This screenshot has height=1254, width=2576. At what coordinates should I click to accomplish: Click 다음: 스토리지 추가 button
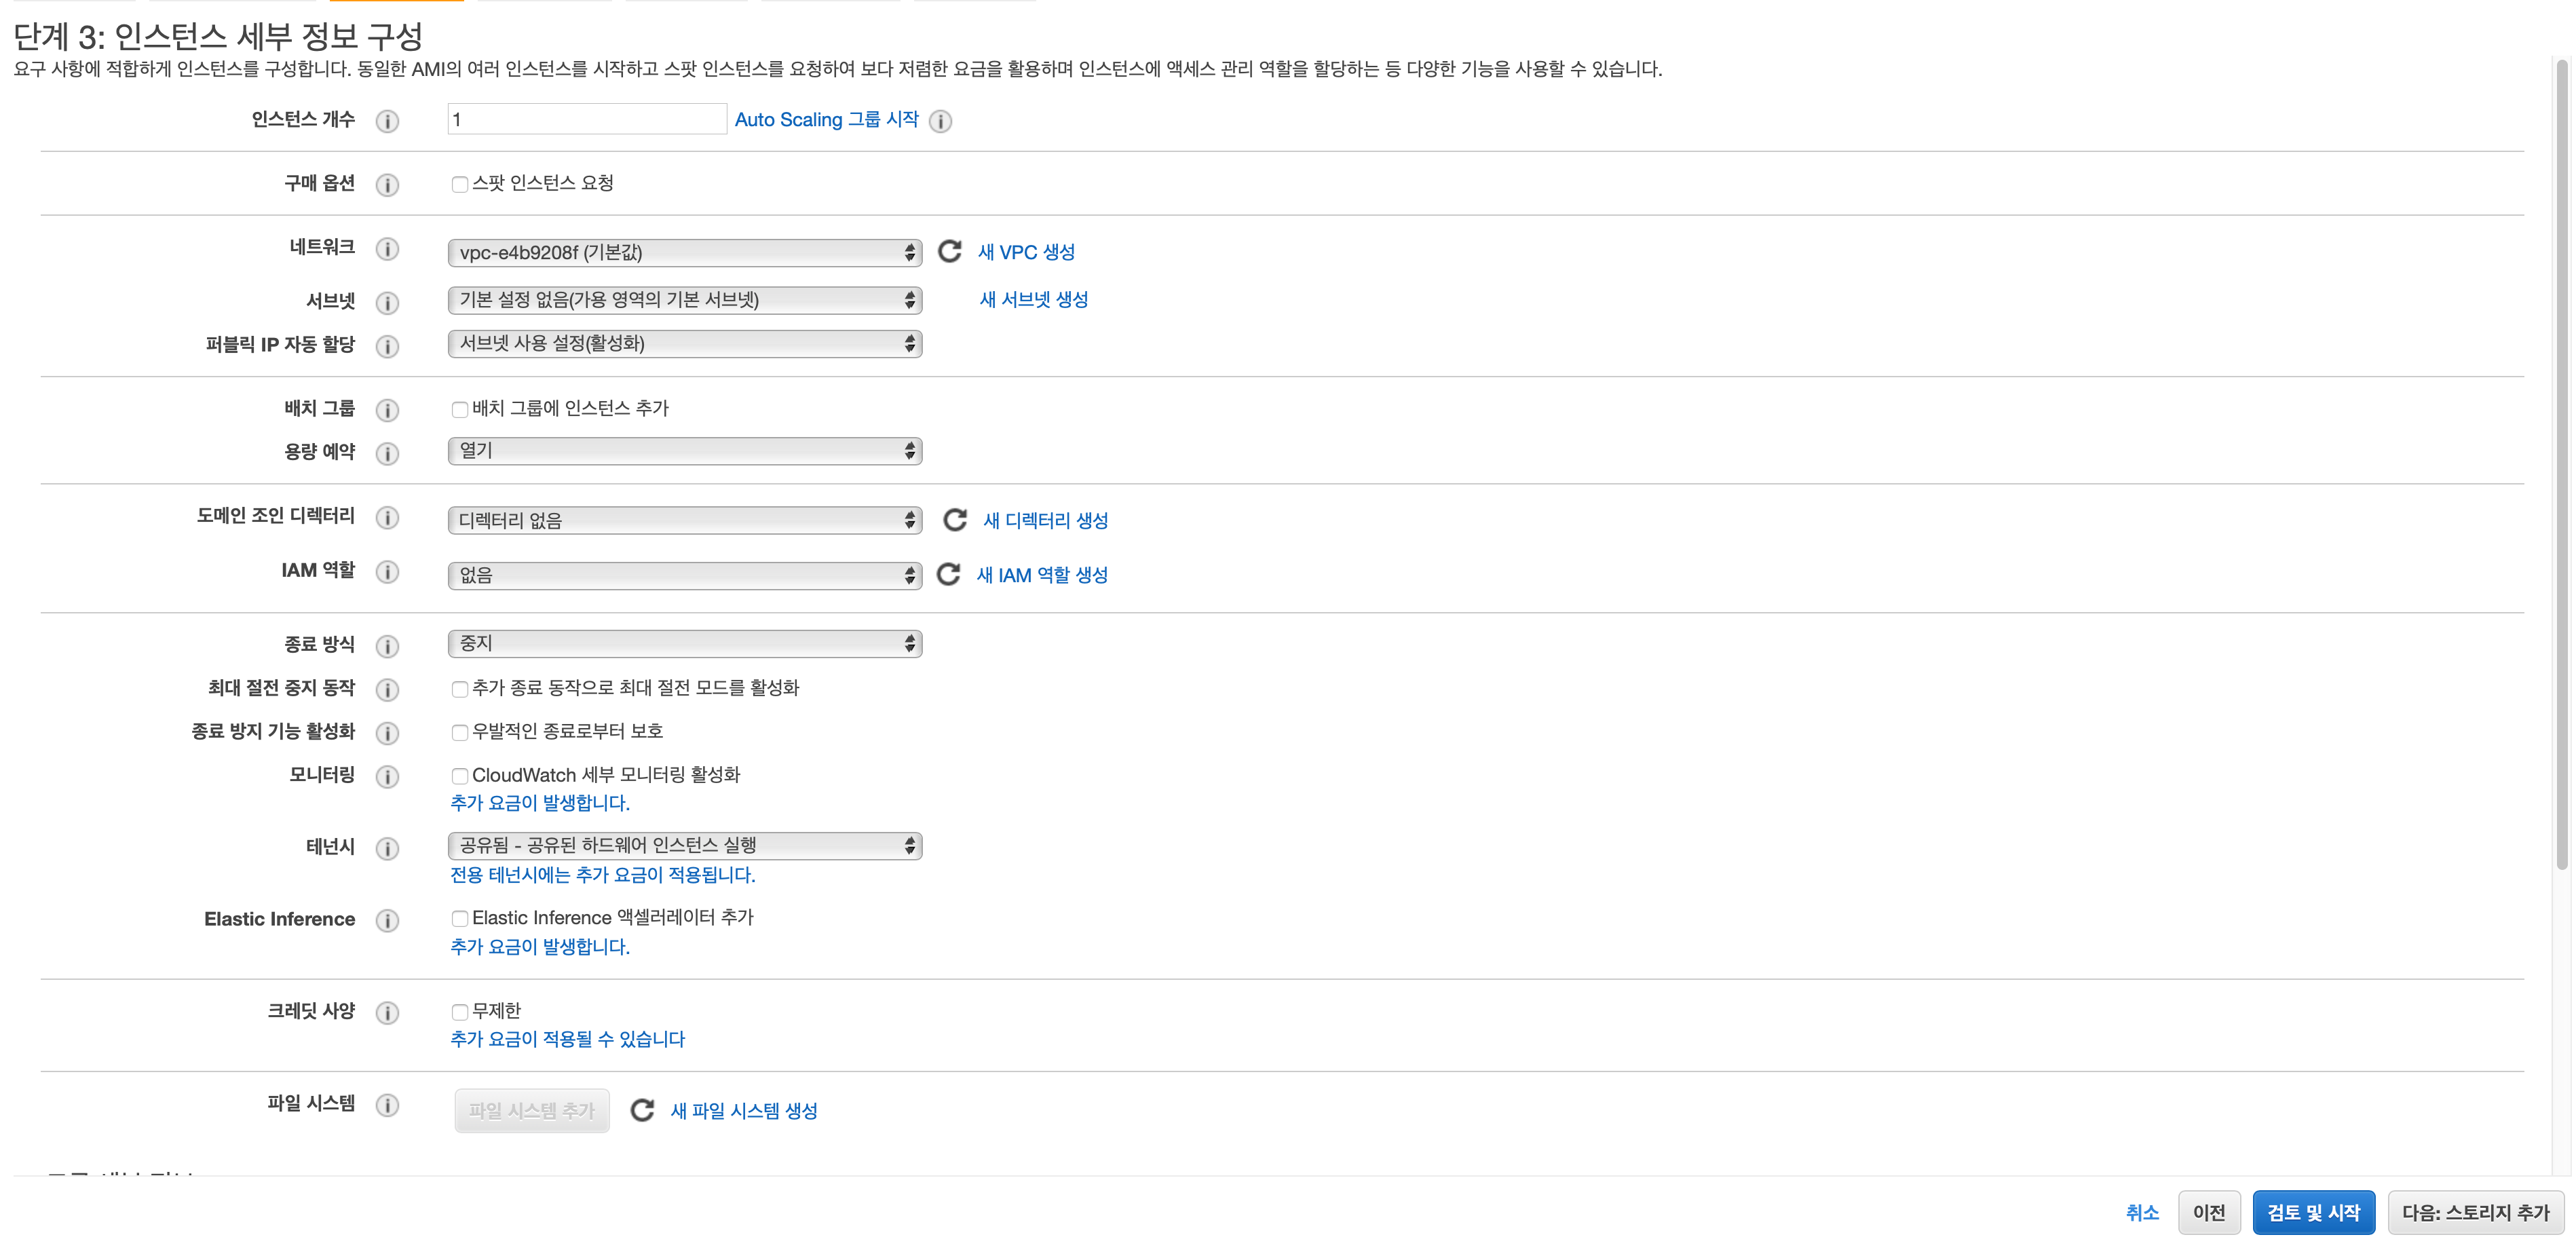[x=2475, y=1212]
